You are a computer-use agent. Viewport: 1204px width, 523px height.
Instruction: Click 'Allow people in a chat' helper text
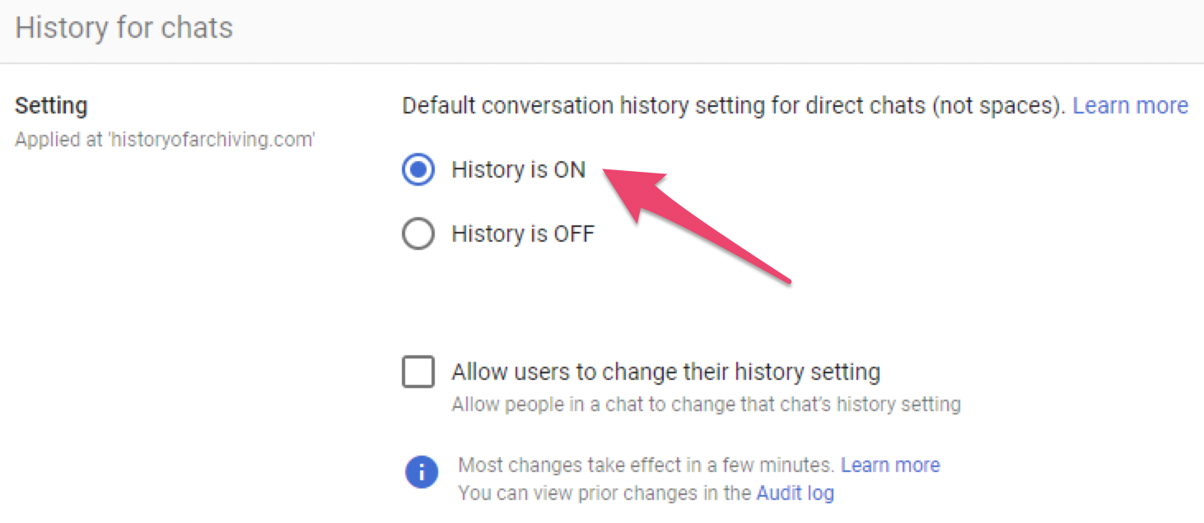tap(706, 405)
